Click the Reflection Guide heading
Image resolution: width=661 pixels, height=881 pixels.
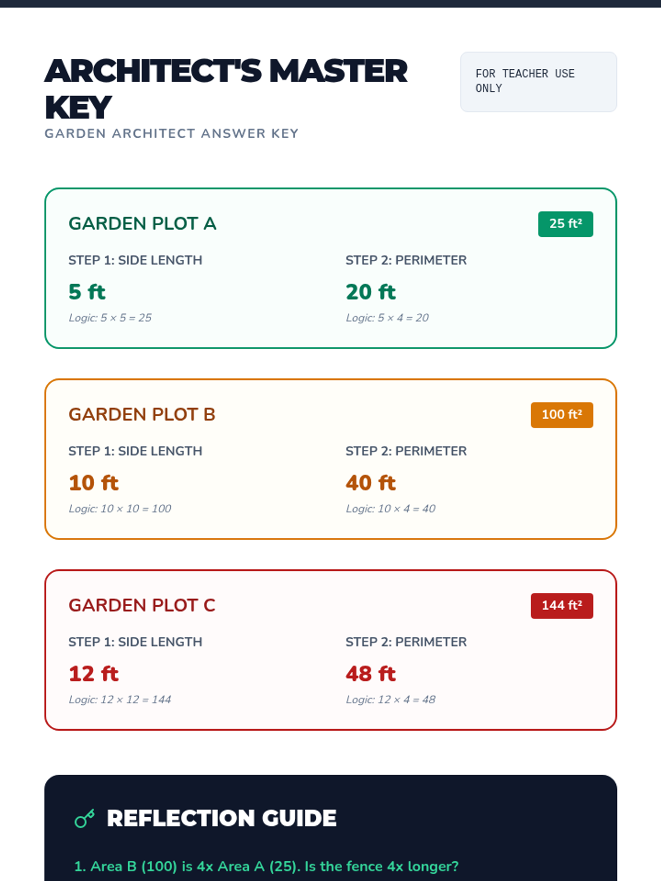[x=221, y=818]
